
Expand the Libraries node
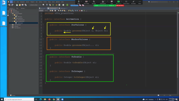(11, 26)
